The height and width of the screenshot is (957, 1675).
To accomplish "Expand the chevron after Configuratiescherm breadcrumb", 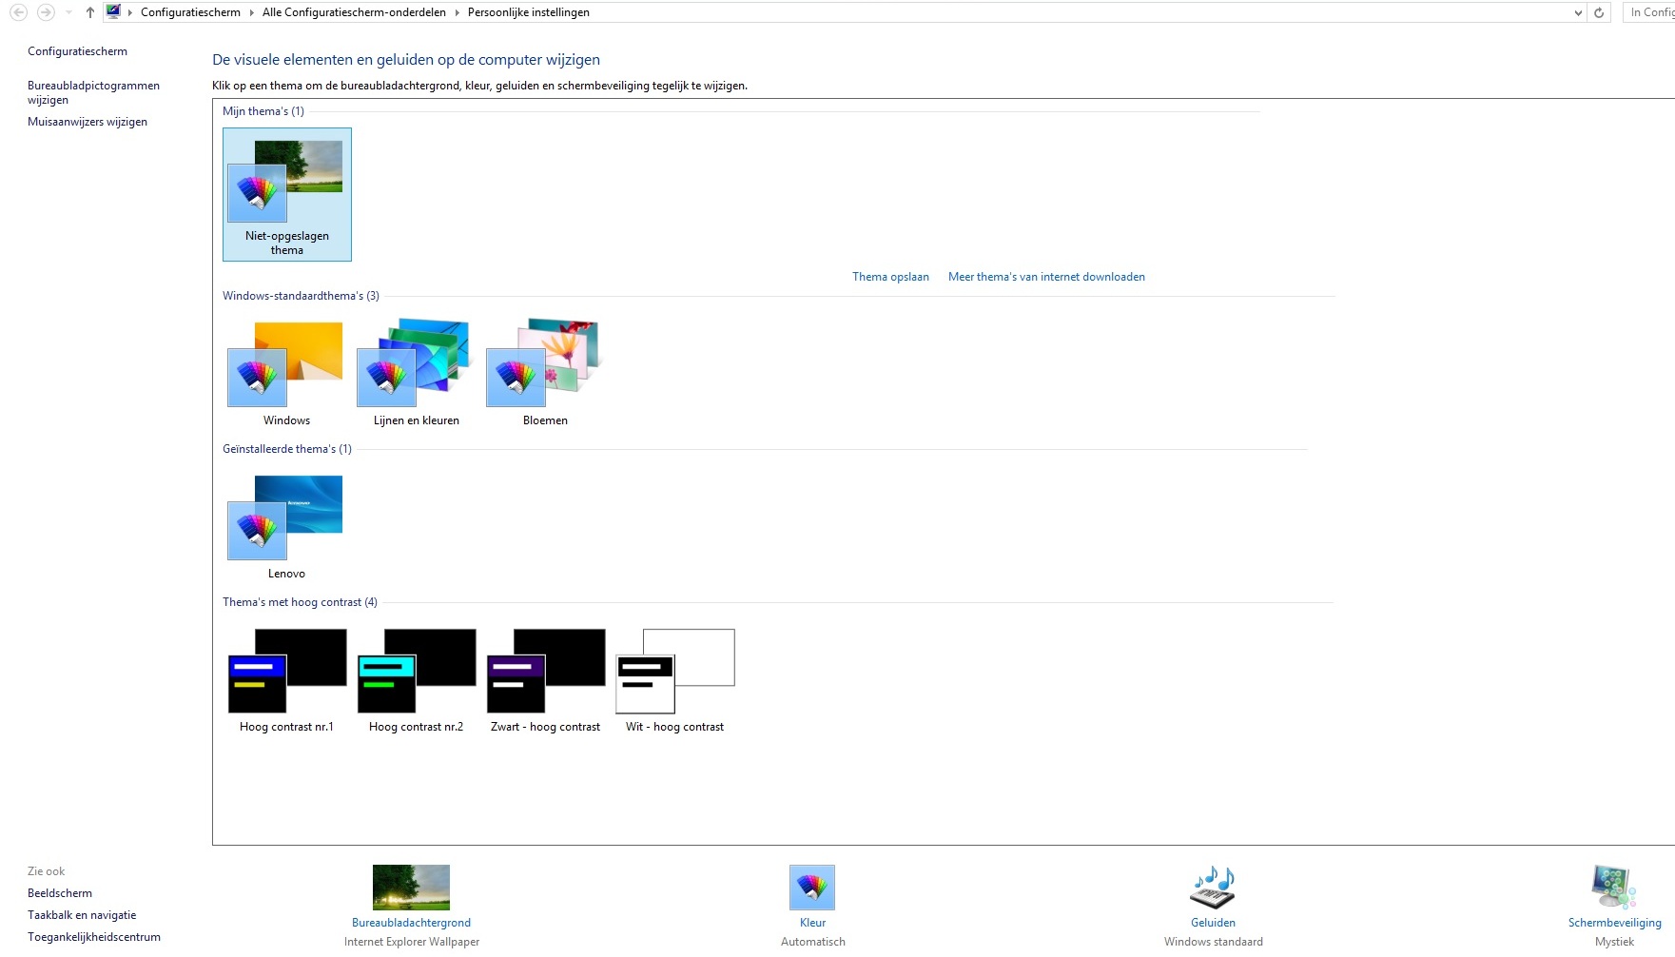I will click(x=251, y=12).
